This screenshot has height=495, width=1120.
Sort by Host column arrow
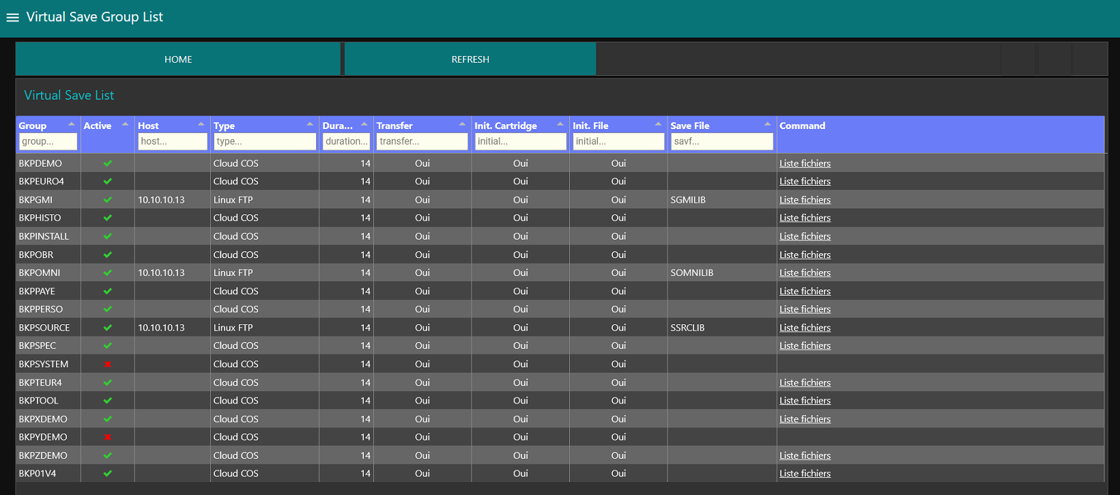pyautogui.click(x=201, y=124)
